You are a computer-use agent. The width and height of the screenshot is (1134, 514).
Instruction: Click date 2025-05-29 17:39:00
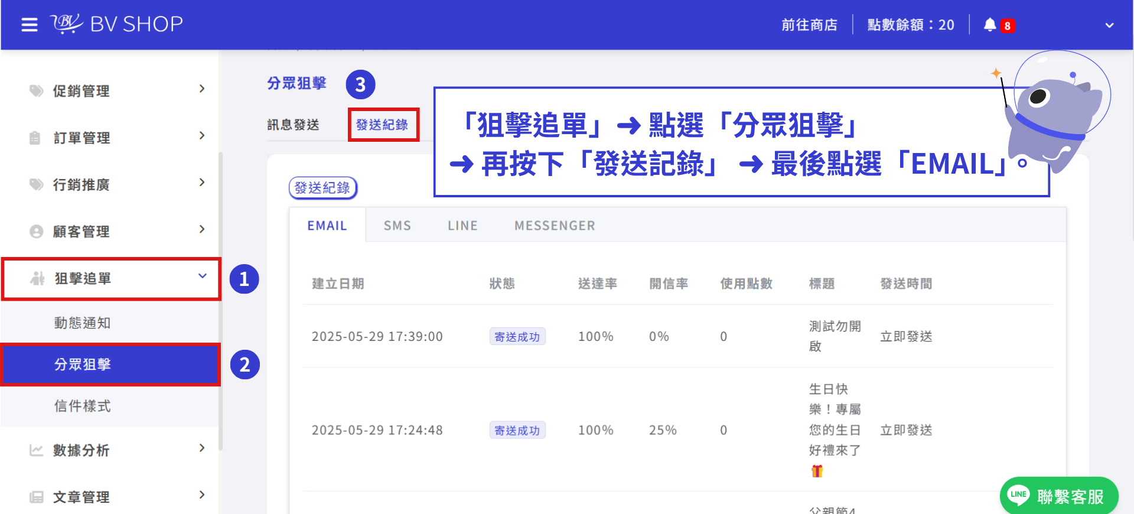pyautogui.click(x=377, y=337)
